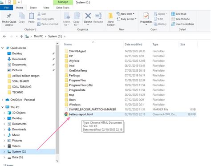Viewport: 211px width, 166px height.
Task: Open the Recent locations dropdown arrow
Action: coord(16,36)
